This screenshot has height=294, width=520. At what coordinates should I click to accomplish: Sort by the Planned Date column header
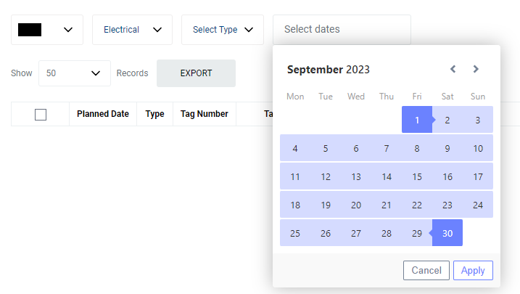tap(103, 114)
